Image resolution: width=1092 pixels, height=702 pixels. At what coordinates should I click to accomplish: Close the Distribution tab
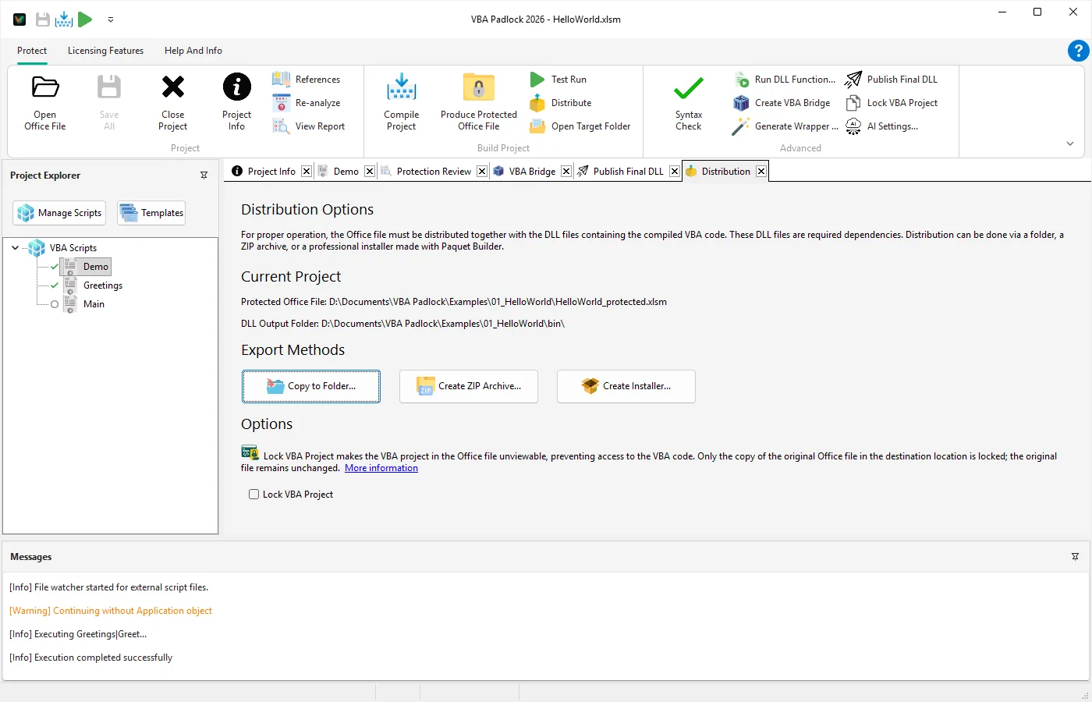761,172
